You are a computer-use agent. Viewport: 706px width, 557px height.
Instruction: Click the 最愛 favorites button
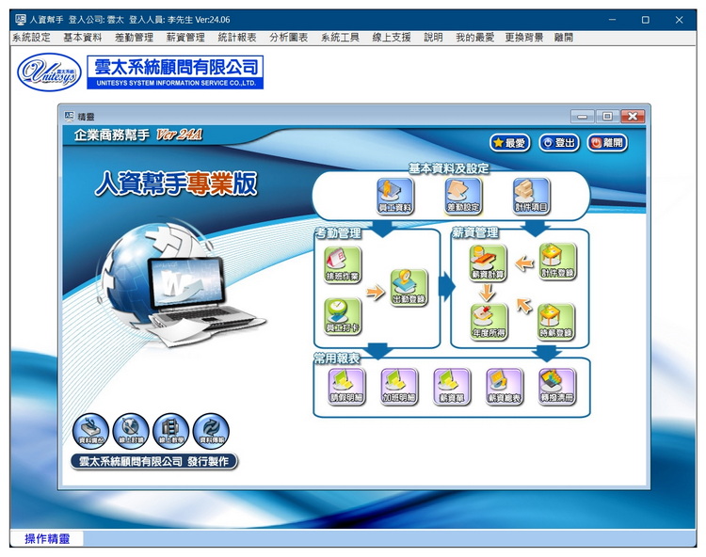tap(510, 143)
